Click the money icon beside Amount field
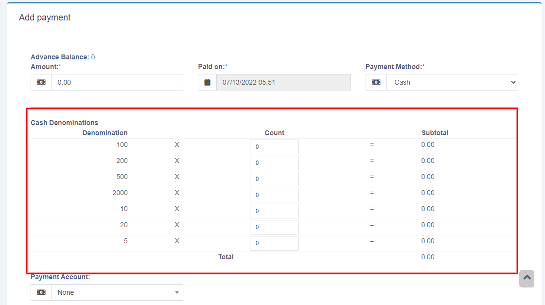The height and width of the screenshot is (305, 545). [41, 82]
